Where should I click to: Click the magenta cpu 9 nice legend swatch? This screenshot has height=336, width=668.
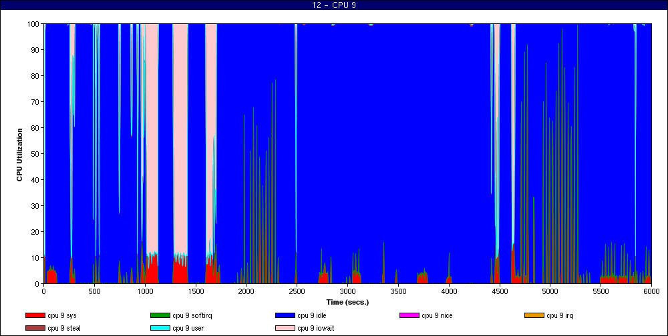pyautogui.click(x=409, y=315)
